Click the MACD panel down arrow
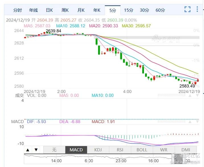Viewport: 204px width, 167px height. click(x=197, y=122)
